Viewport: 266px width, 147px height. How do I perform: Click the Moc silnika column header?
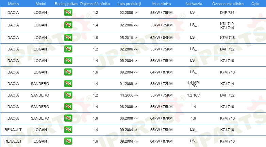tap(162, 4)
